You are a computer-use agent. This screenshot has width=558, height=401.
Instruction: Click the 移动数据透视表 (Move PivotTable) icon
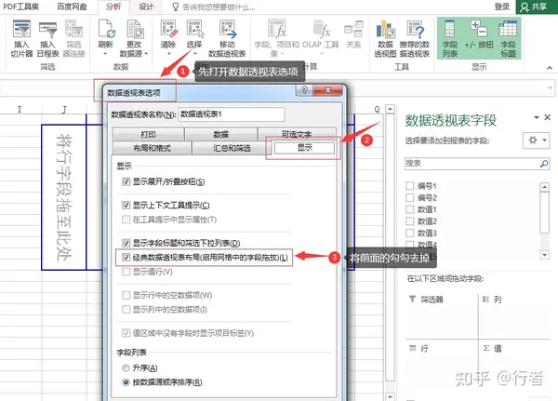[x=228, y=29]
